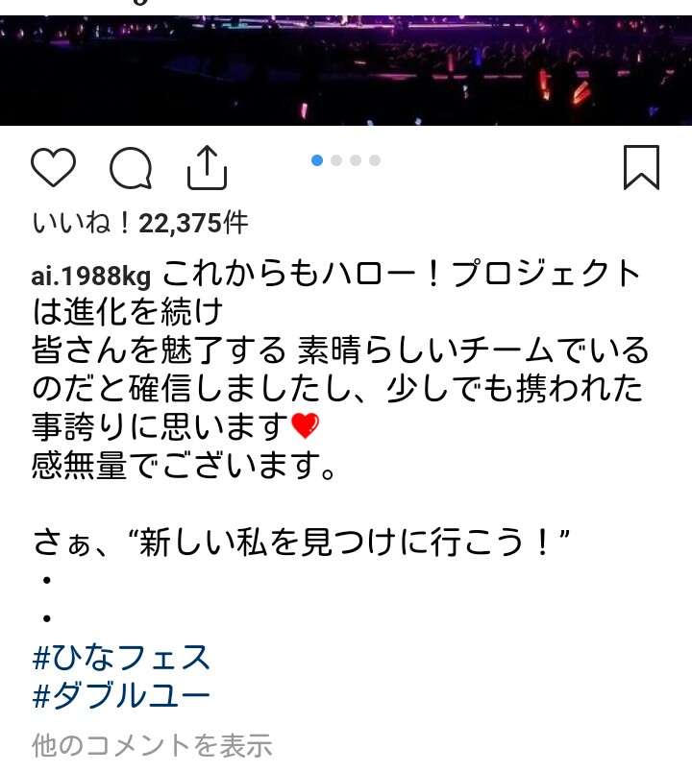
Task: Open the #ひなフェス hashtag
Action: tap(121, 658)
